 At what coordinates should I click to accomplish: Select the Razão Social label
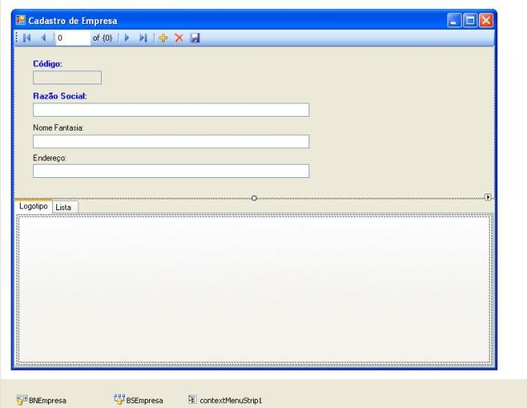coord(60,96)
